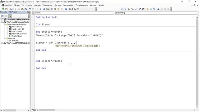Click the Break (pause) icon
This screenshot has height=112, width=199.
click(41, 9)
